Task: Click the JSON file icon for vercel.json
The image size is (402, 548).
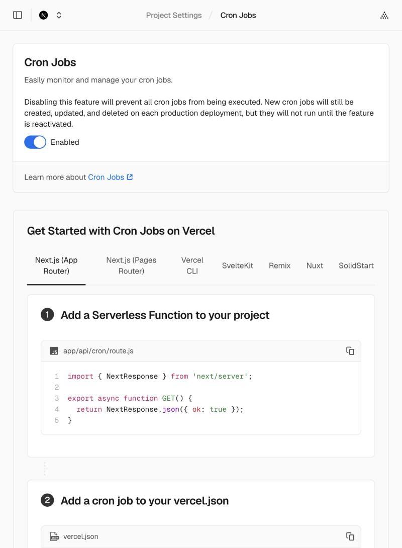Action: (54, 536)
